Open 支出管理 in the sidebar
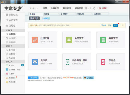 [x=11, y=38]
